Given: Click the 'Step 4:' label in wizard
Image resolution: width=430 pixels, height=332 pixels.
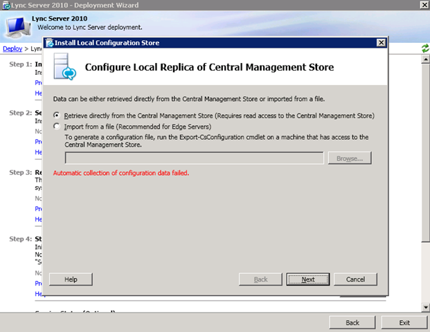Looking at the screenshot, I should point(21,239).
